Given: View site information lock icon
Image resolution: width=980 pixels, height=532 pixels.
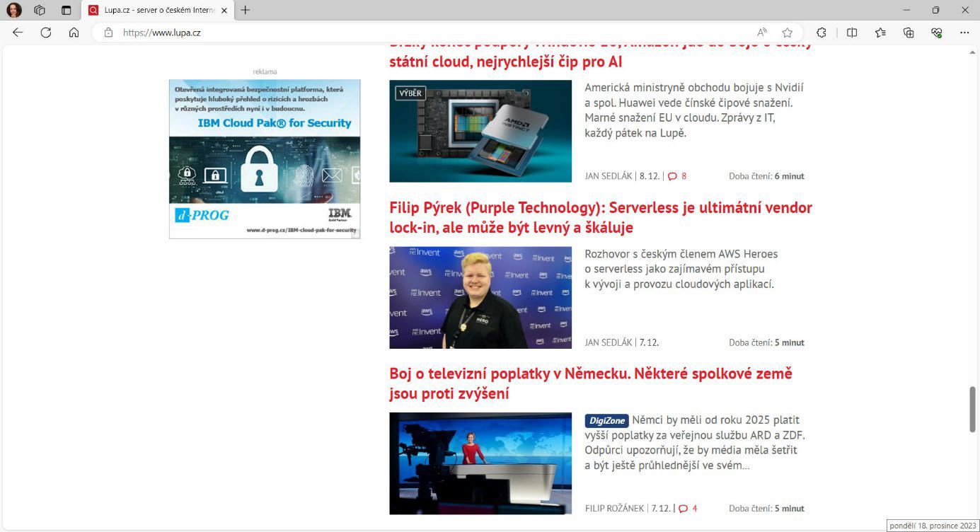Looking at the screenshot, I should point(108,33).
